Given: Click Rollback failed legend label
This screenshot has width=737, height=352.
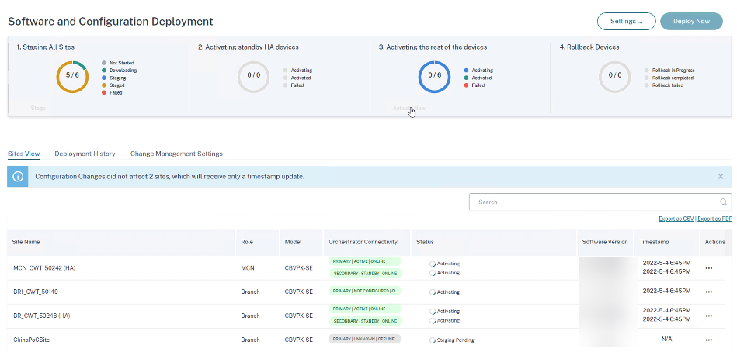Looking at the screenshot, I should click(667, 85).
